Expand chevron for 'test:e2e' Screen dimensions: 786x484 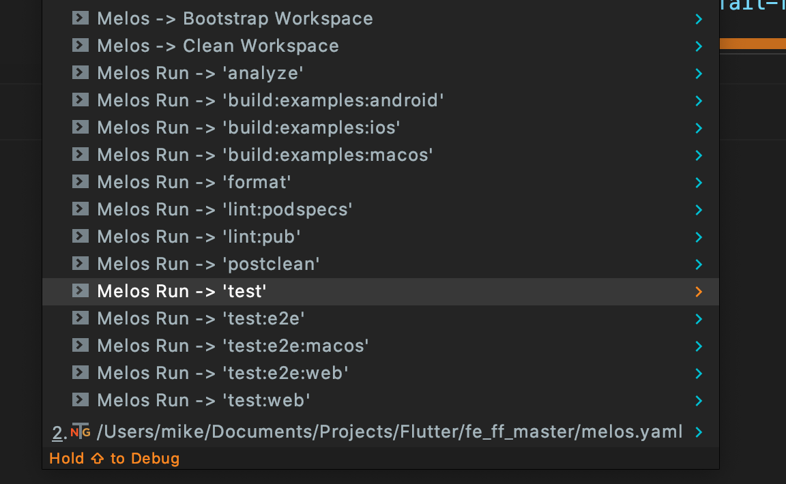click(x=699, y=319)
